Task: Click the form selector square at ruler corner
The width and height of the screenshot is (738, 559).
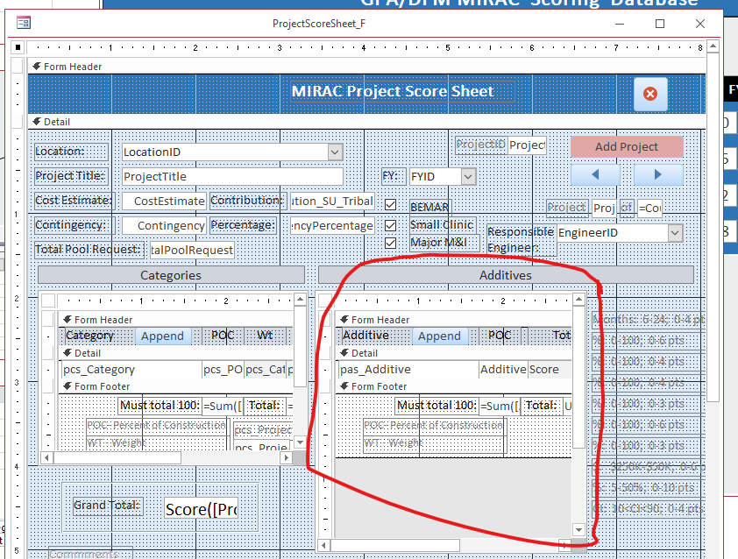Action: point(18,47)
